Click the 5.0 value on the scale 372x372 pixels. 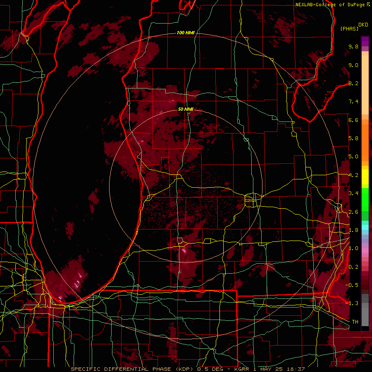click(353, 157)
